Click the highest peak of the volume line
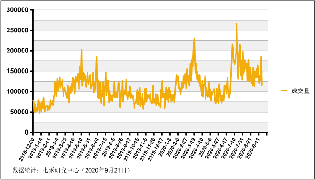 point(236,24)
